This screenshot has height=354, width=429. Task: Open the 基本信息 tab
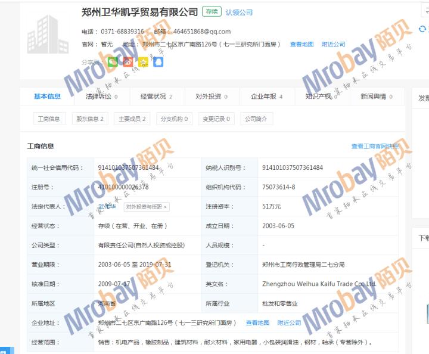pos(47,97)
